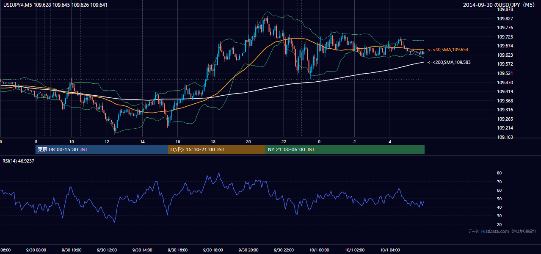Click the 109.572 price axis label
Viewport: 541px width, 254px height.
pyautogui.click(x=505, y=64)
